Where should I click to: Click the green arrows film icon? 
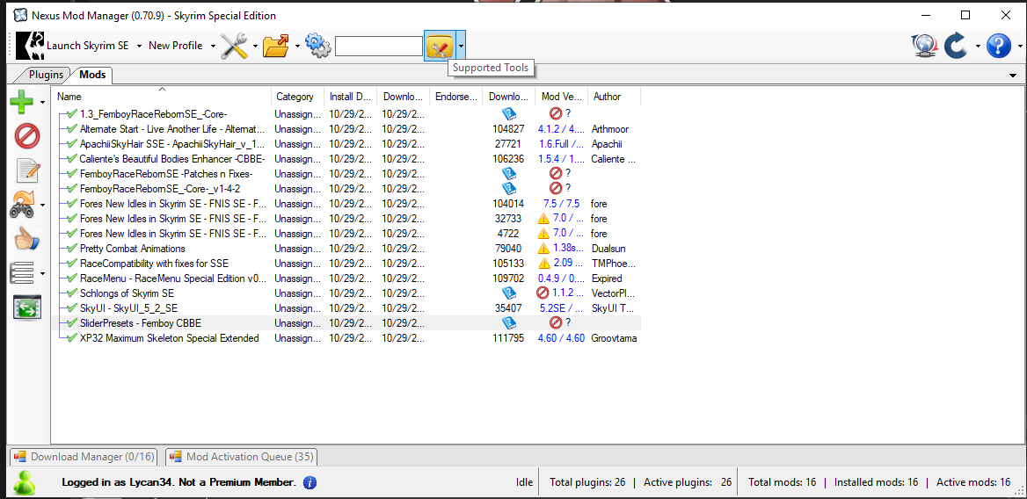[27, 307]
